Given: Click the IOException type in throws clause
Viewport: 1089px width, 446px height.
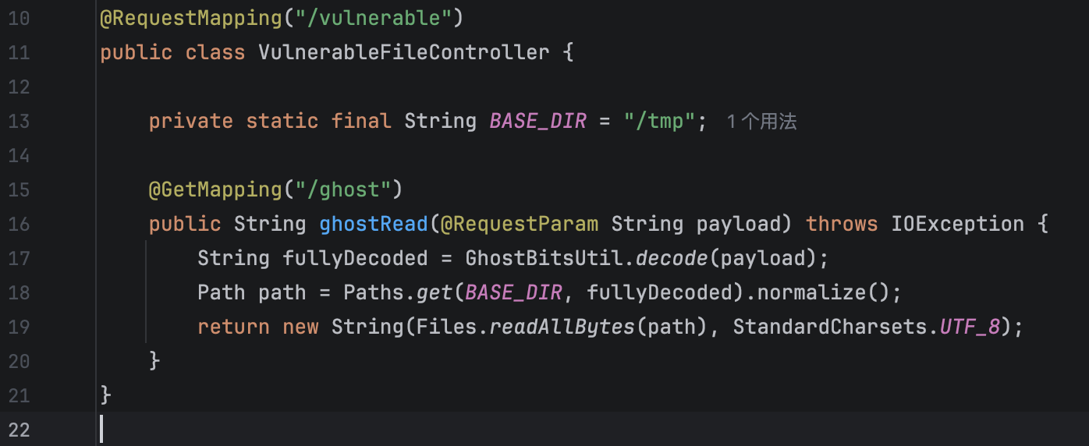Looking at the screenshot, I should pos(957,224).
